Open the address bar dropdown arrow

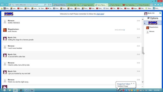point(47,5)
